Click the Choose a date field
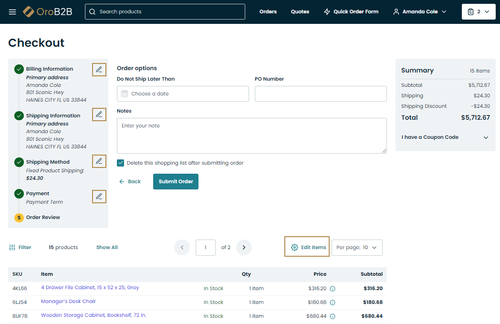 click(183, 94)
